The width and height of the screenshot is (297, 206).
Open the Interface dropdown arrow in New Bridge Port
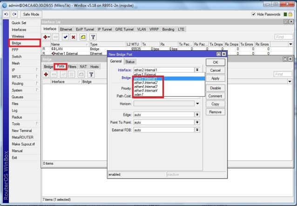197,70
